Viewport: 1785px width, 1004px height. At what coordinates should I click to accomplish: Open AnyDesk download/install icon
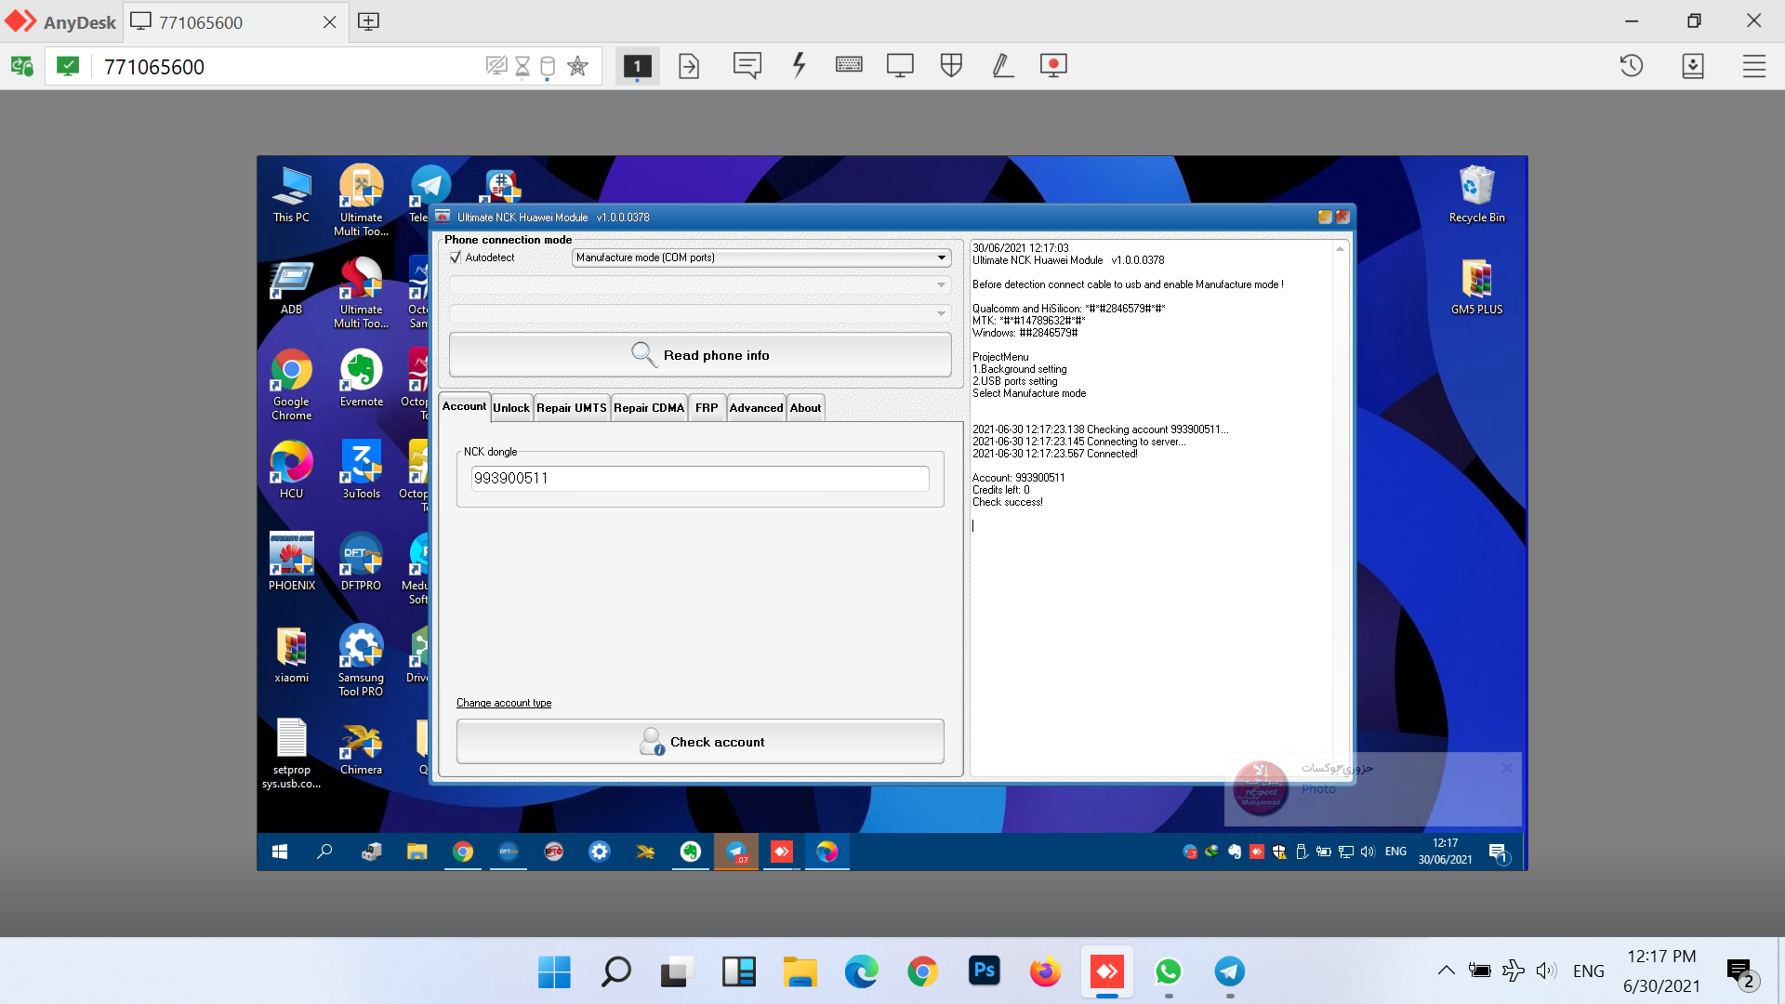(x=1693, y=66)
